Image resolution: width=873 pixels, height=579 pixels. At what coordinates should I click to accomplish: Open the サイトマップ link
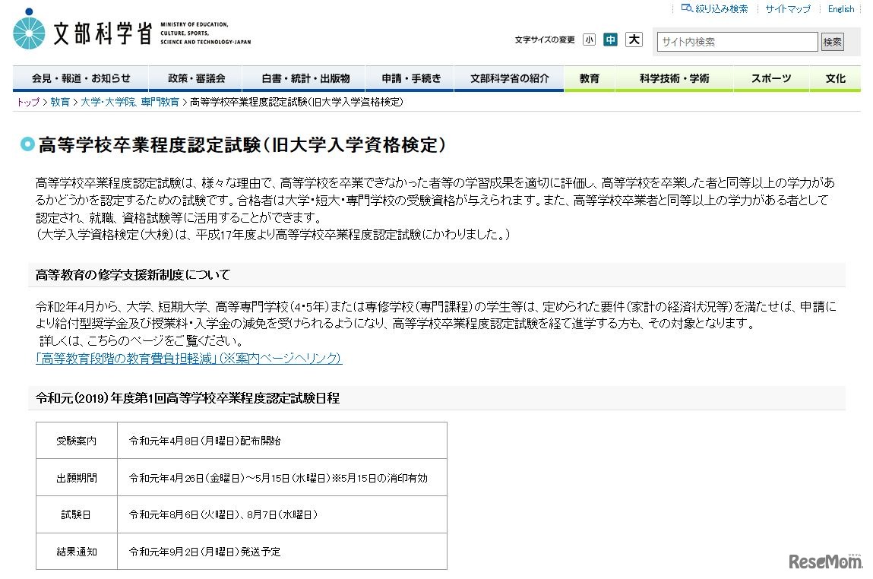point(788,9)
